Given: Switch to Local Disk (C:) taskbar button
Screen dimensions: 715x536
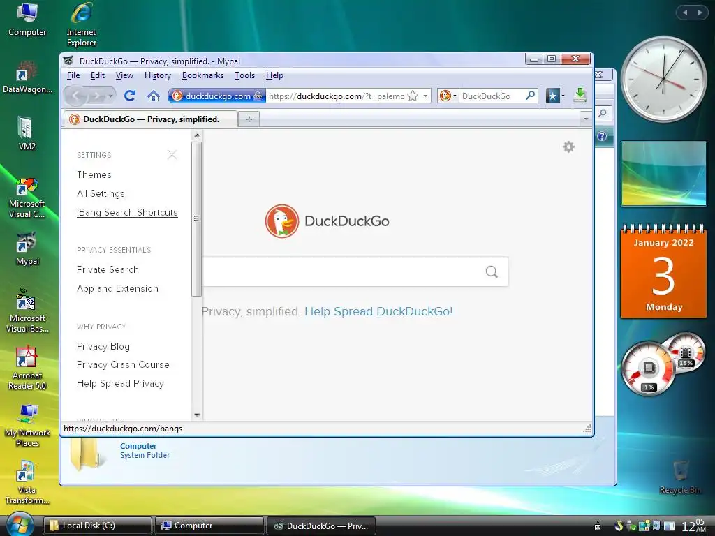Looking at the screenshot, I should [x=98, y=526].
